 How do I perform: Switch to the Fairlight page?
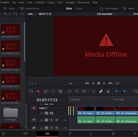113,134
